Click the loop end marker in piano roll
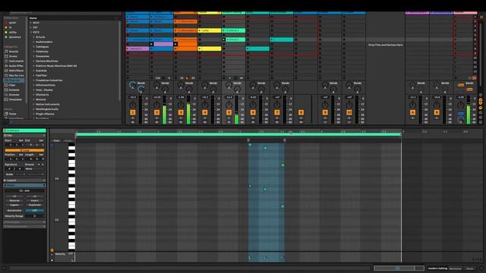Image resolution: width=486 pixels, height=273 pixels. point(401,134)
